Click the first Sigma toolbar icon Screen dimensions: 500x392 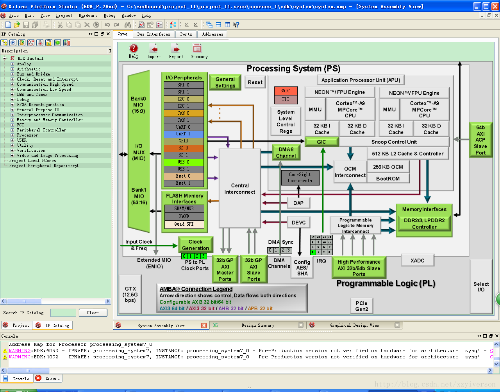(187, 25)
